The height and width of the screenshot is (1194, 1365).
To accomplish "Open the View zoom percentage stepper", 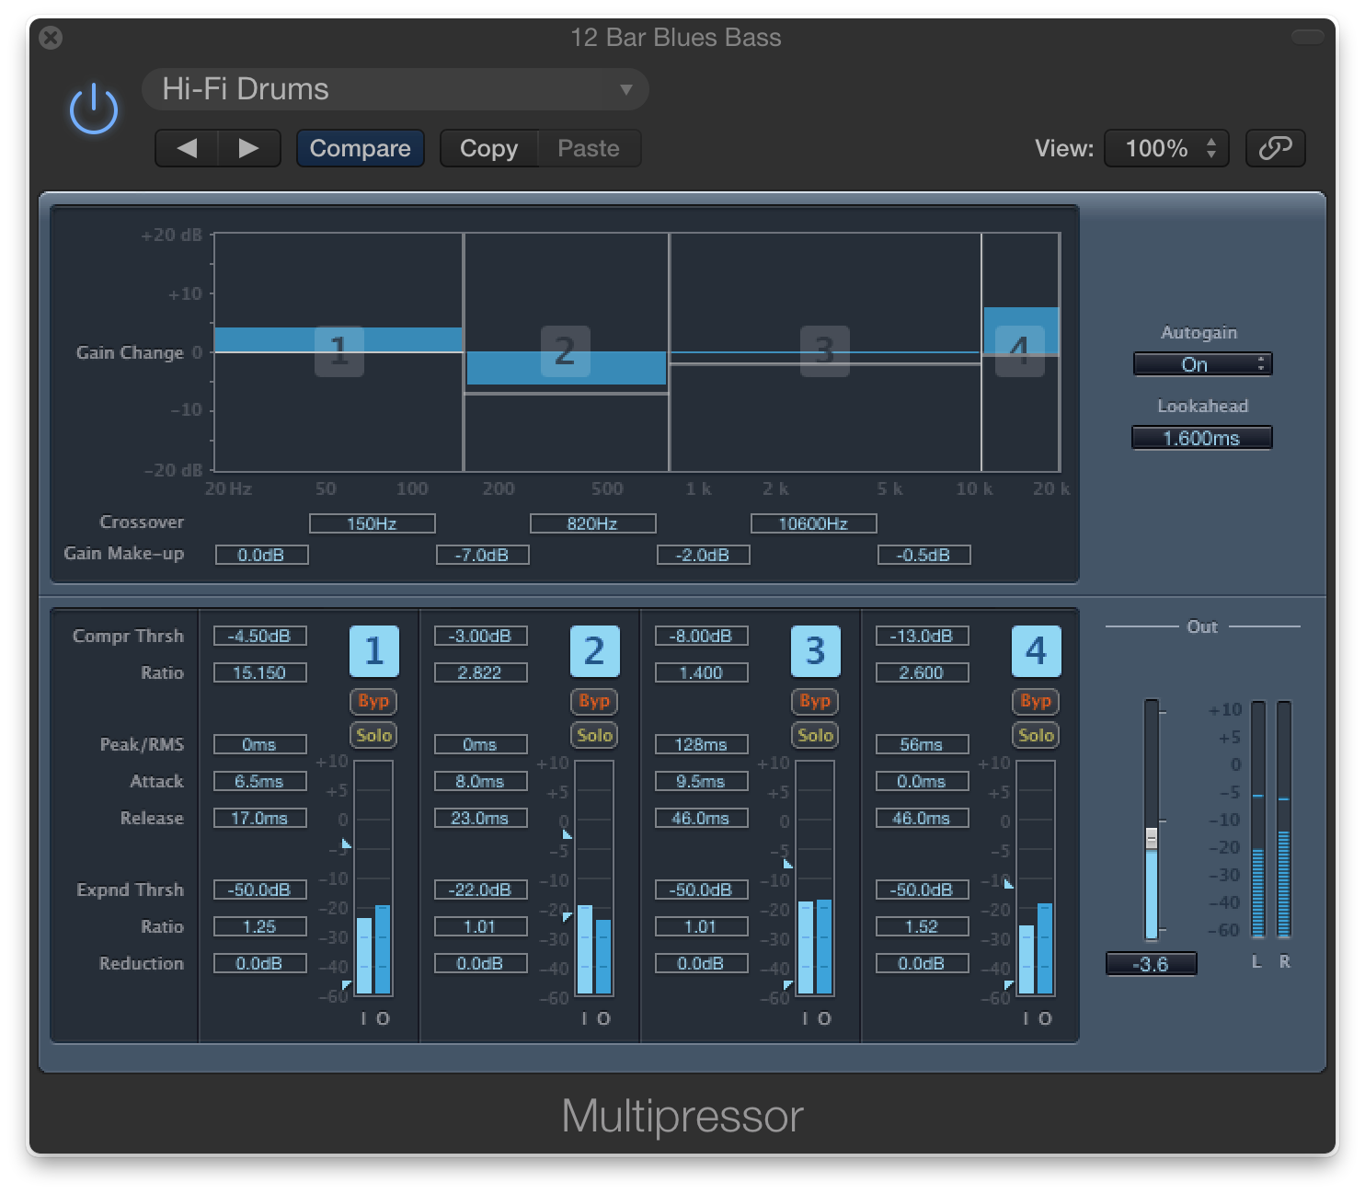I will point(1166,148).
